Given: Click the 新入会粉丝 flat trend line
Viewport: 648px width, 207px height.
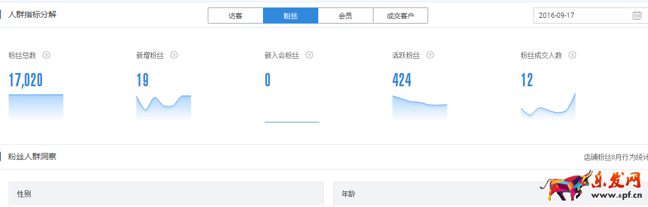Looking at the screenshot, I should click(292, 122).
